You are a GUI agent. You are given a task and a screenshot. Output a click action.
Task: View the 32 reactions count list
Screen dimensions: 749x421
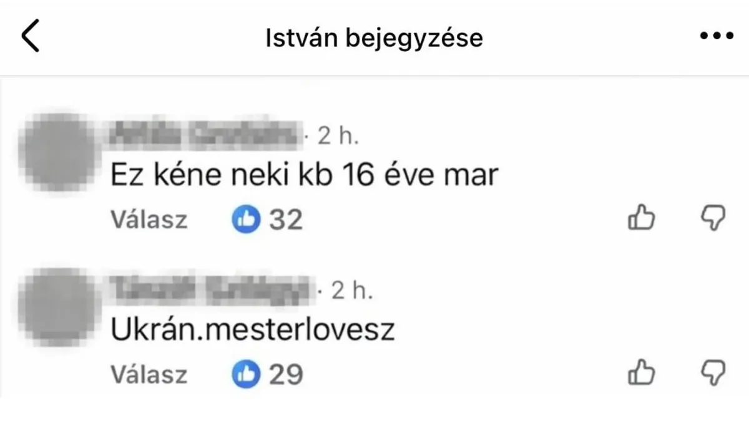pos(286,220)
